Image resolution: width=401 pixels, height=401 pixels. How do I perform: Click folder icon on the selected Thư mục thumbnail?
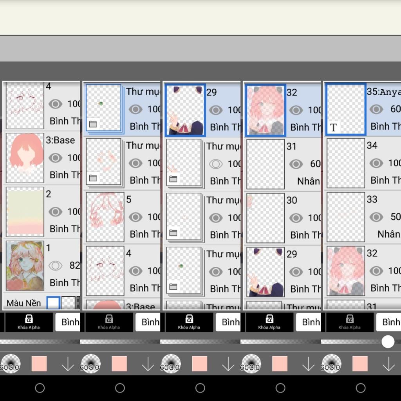93,124
